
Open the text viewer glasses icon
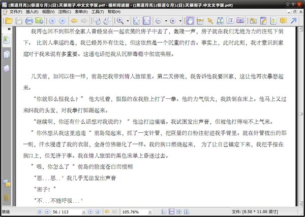200,21
